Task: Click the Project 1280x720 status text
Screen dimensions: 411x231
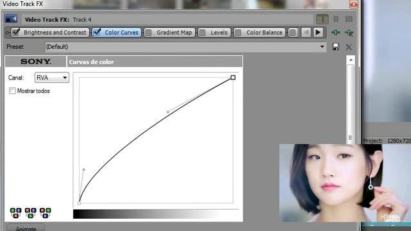Action: coord(387,141)
